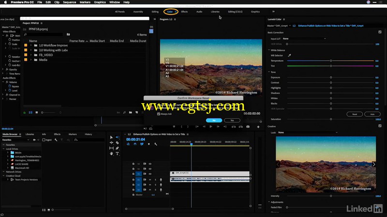Switch Project panel to icon view
Image resolution: width=387 pixels, height=217 pixels.
pyautogui.click(x=37, y=112)
